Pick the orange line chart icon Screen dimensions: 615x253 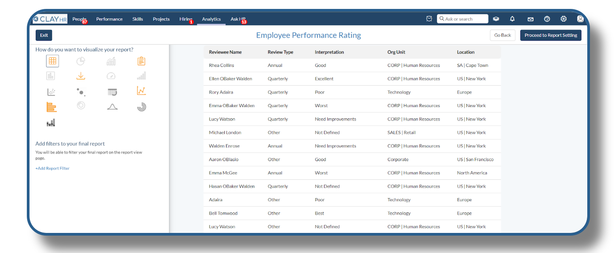[141, 91]
